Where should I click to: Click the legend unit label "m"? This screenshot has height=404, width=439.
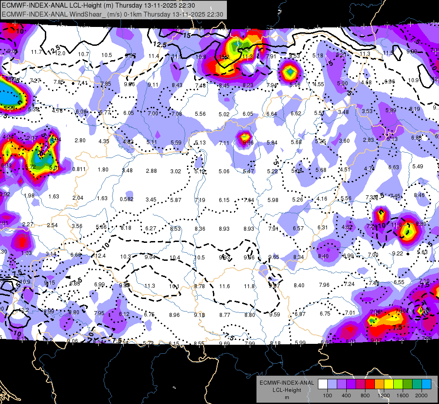coord(287,397)
